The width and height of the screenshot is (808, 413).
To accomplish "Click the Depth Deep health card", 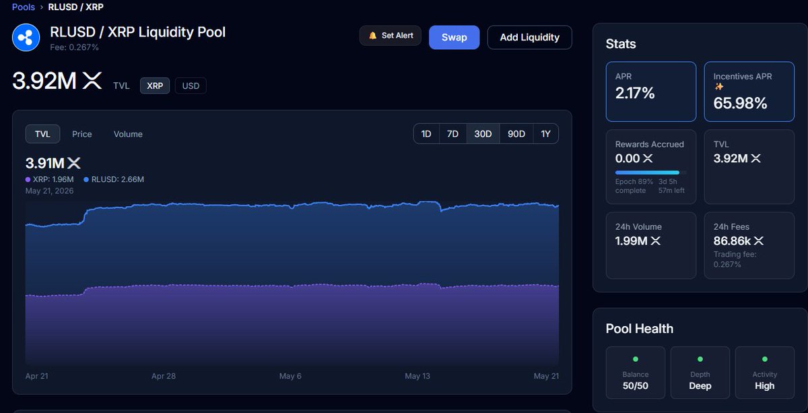I will pyautogui.click(x=700, y=373).
